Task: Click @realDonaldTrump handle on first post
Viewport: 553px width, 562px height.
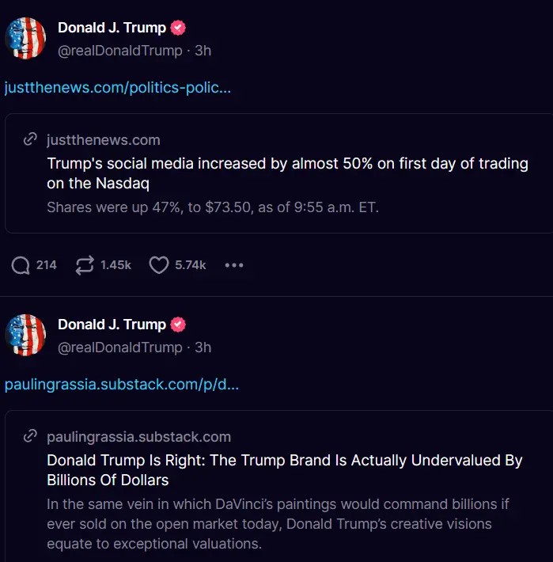Action: [119, 51]
